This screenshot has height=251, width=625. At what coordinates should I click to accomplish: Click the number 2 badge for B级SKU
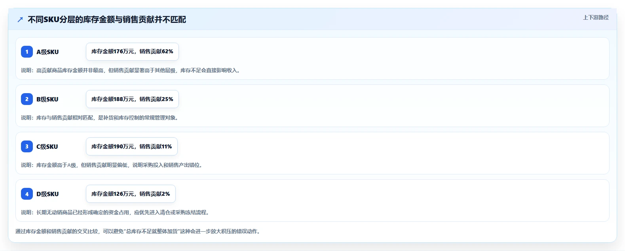27,99
